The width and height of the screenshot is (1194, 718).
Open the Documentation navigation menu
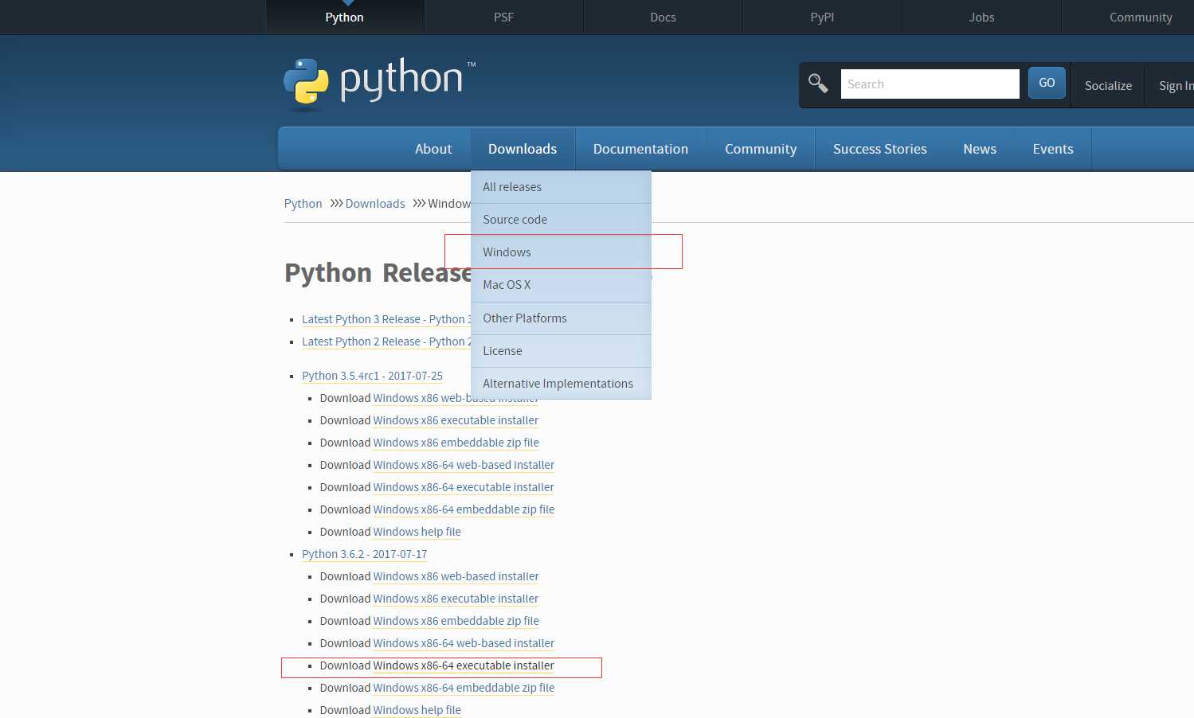[x=640, y=149]
